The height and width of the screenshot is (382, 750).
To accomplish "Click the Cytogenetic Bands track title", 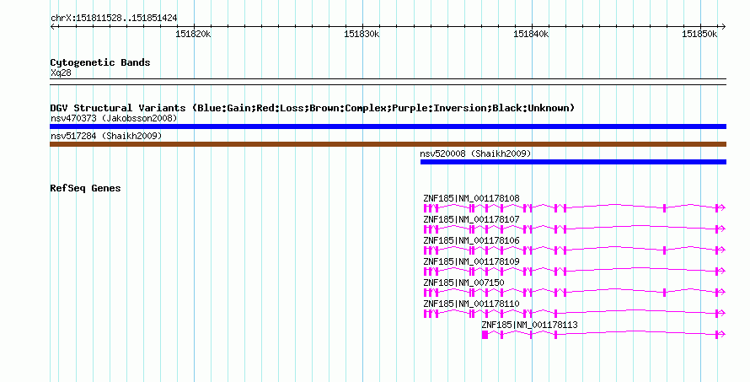I will pos(100,62).
